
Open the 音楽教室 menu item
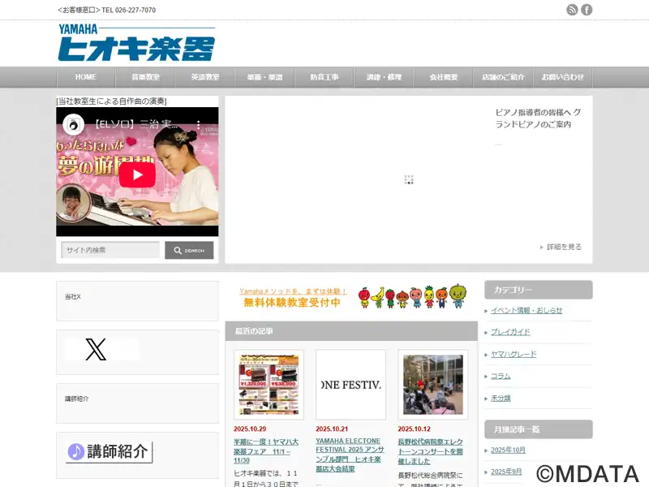(145, 77)
